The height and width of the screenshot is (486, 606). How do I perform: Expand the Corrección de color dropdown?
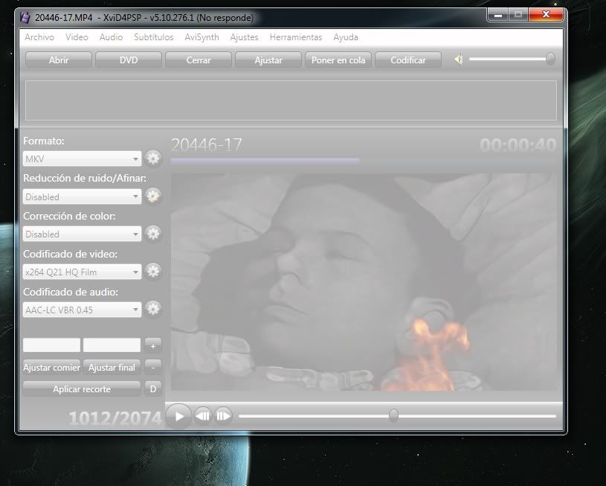click(x=135, y=234)
